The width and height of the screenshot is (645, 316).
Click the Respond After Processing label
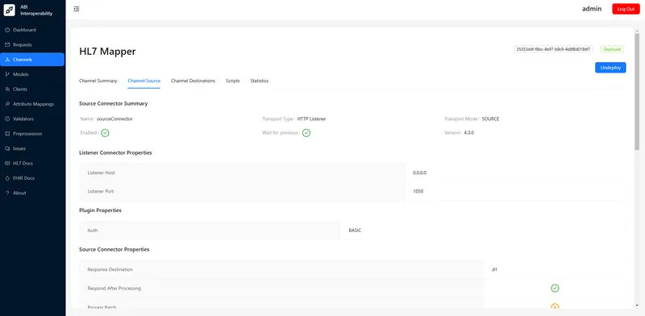coord(114,288)
